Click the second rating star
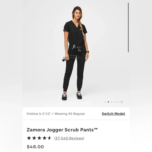Viewport: 152px width, 152px height. (34, 138)
